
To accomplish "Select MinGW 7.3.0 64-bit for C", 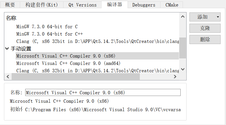I will [47, 27].
